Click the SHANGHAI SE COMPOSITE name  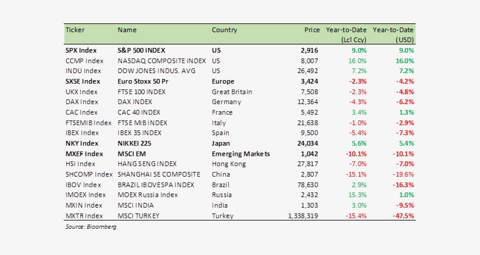[x=159, y=174]
